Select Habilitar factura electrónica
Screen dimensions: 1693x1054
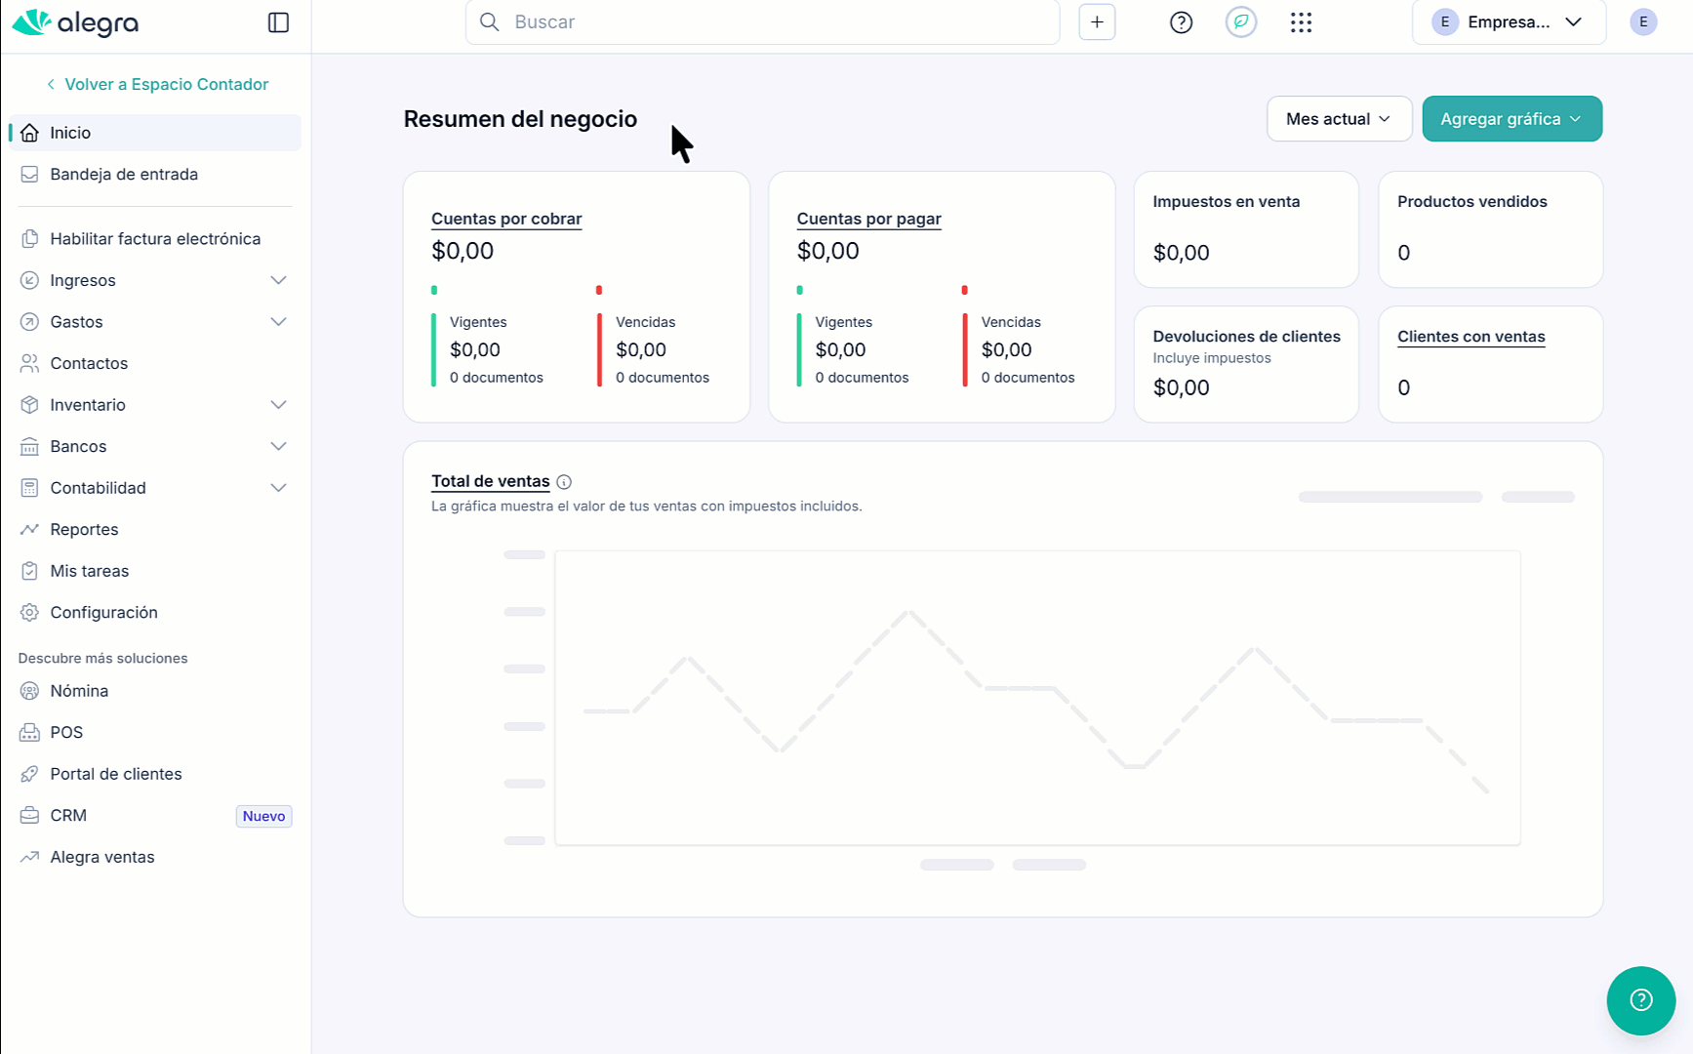coord(156,239)
